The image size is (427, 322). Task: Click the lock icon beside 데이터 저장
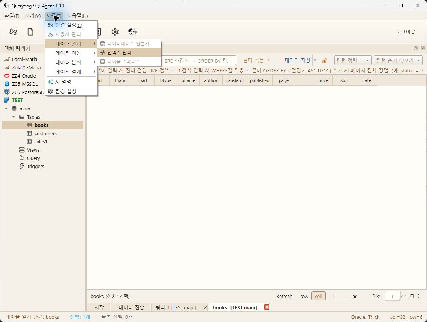pos(324,60)
